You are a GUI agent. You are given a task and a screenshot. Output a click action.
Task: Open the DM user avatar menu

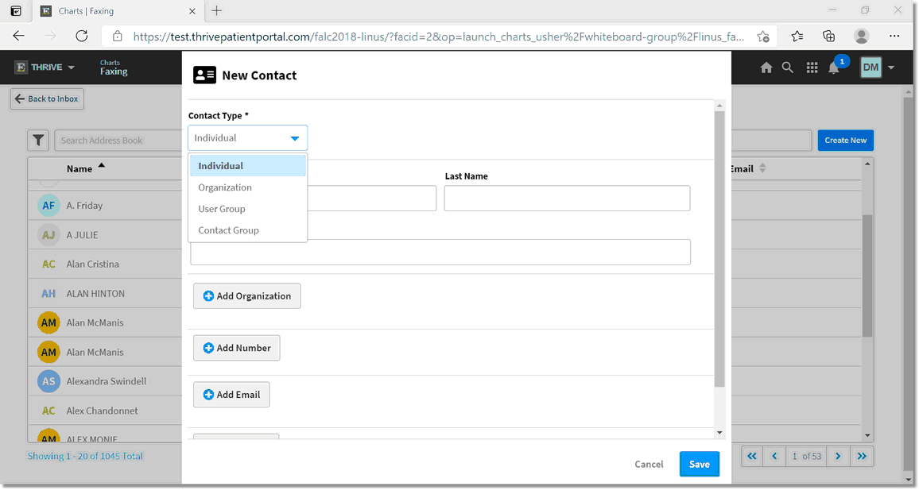[x=871, y=68]
